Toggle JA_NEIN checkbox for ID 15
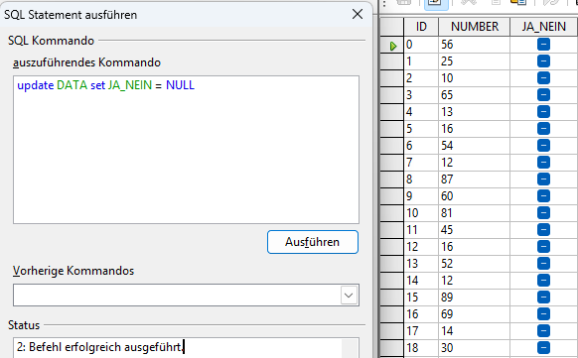 [543, 297]
